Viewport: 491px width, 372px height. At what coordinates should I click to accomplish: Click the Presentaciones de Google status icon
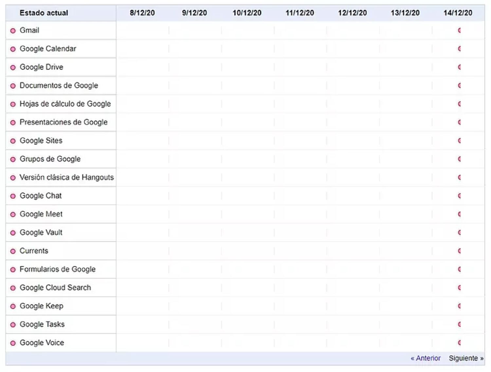[13, 123]
